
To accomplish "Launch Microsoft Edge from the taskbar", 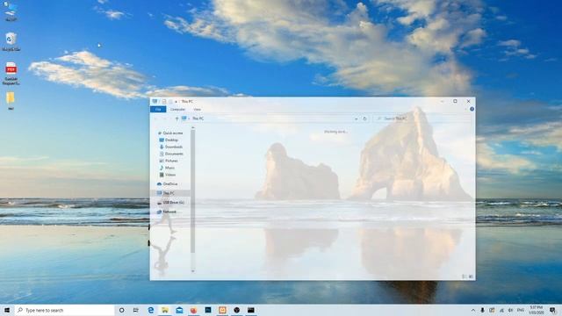I will click(x=150, y=310).
